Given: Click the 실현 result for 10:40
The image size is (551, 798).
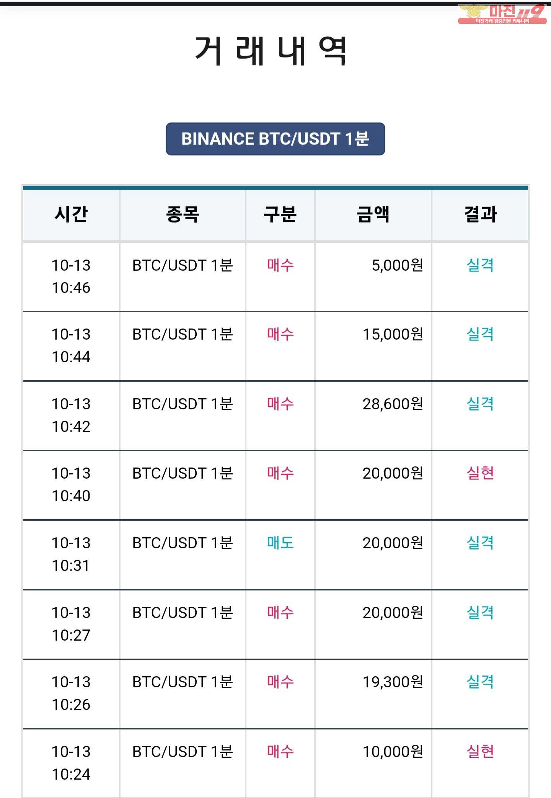Looking at the screenshot, I should 480,473.
